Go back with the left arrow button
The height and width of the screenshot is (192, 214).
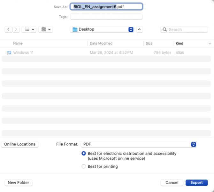point(8,29)
